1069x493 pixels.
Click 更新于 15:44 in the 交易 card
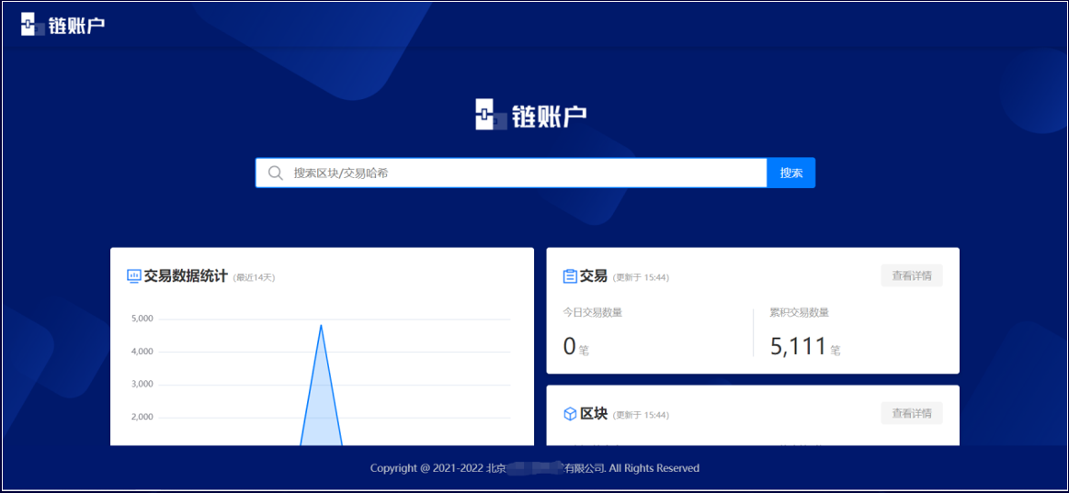(x=640, y=278)
